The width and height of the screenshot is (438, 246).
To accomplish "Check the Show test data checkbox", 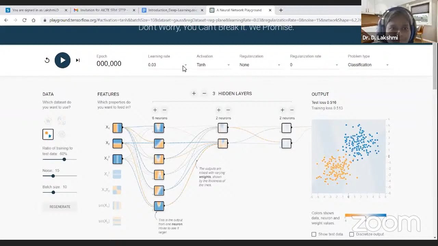I will [314, 234].
